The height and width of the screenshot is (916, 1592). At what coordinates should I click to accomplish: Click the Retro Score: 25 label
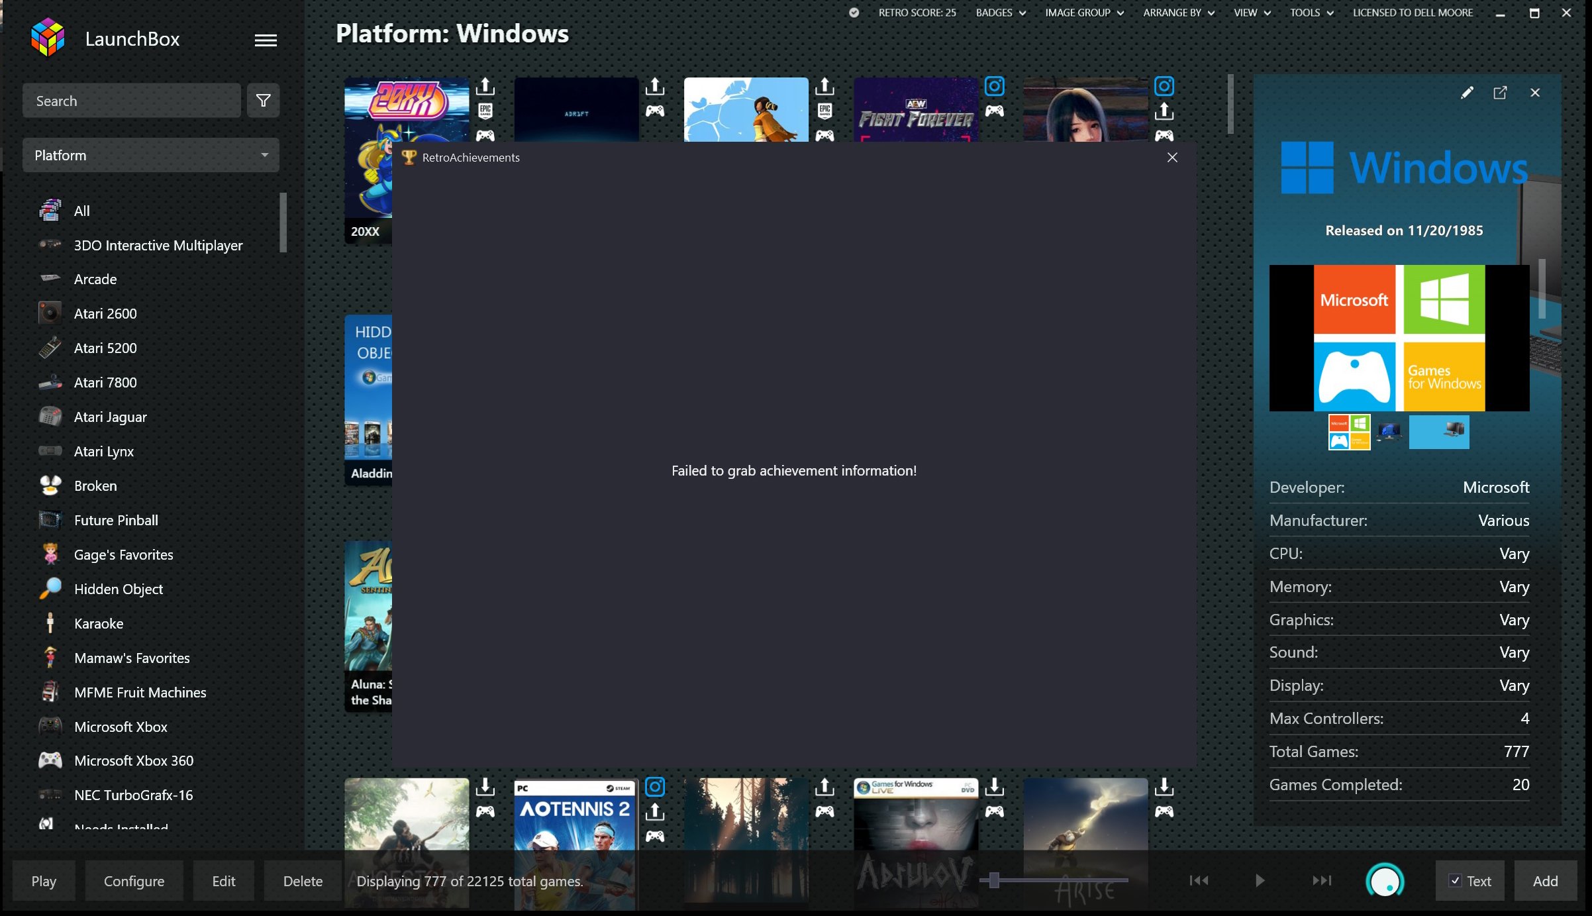click(917, 13)
